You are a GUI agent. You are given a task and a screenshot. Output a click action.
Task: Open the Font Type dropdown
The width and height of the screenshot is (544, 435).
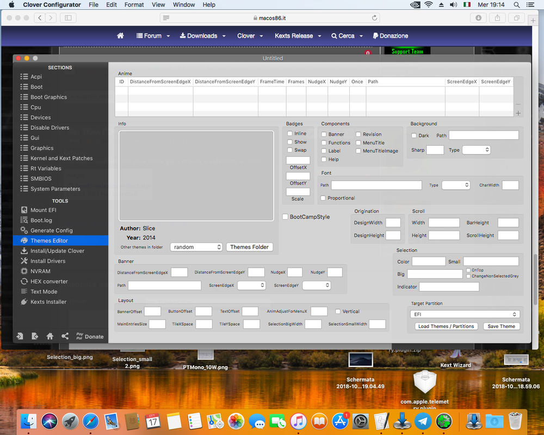[x=455, y=185]
